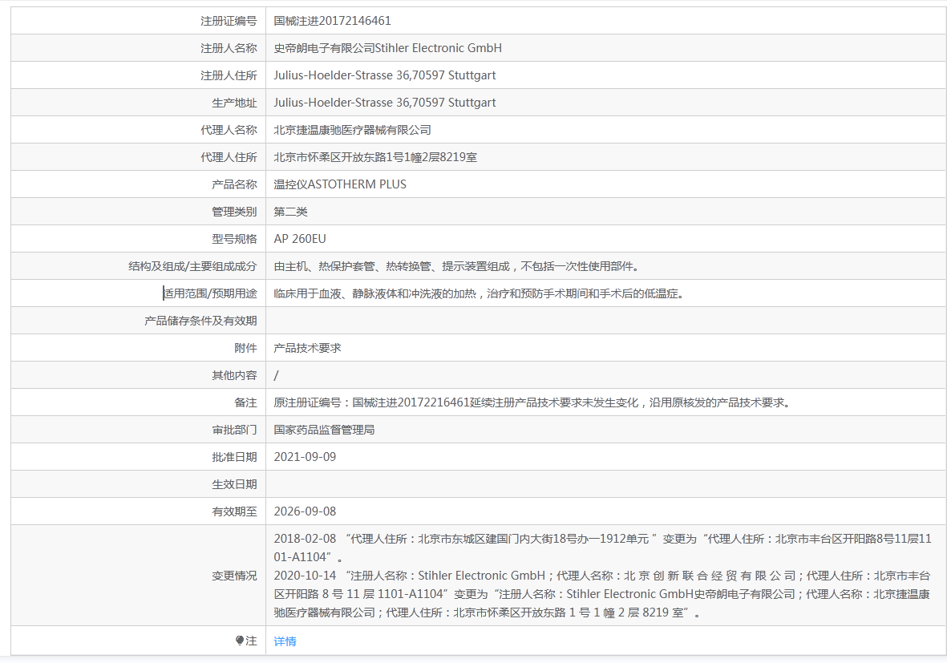Click the 有效期至 label
The width and height of the screenshot is (947, 663).
point(233,511)
